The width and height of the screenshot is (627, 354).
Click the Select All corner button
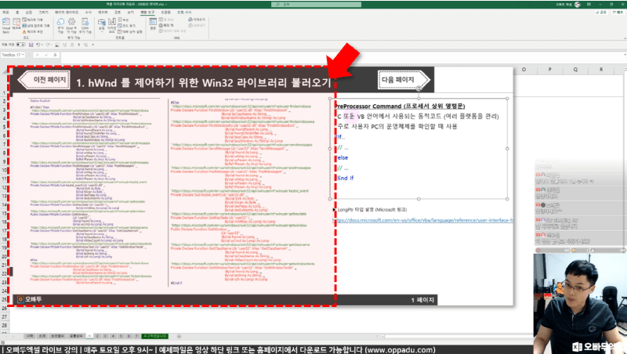click(4, 70)
